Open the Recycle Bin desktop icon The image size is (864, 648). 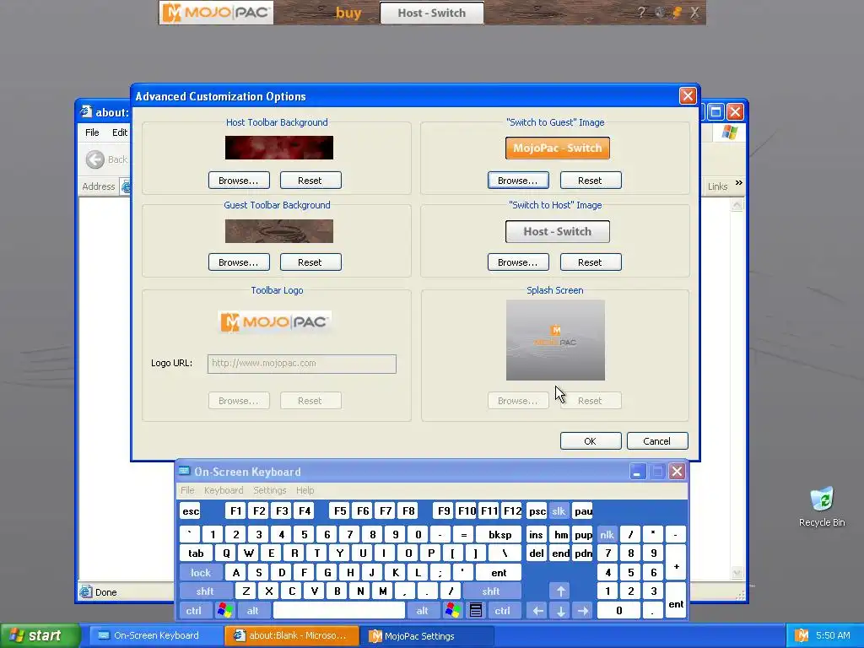click(x=822, y=506)
